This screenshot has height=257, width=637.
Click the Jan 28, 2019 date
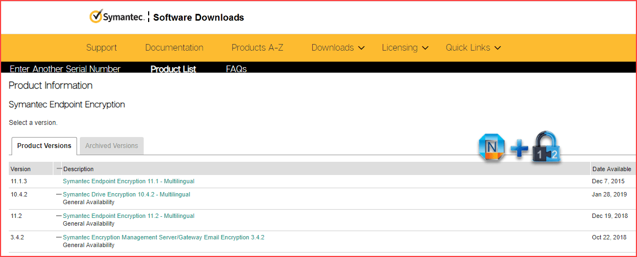609,194
